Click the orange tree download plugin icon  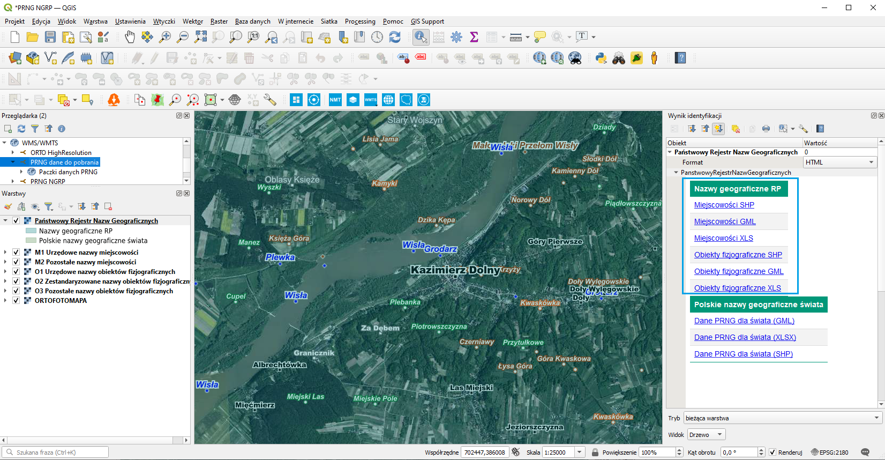point(114,100)
